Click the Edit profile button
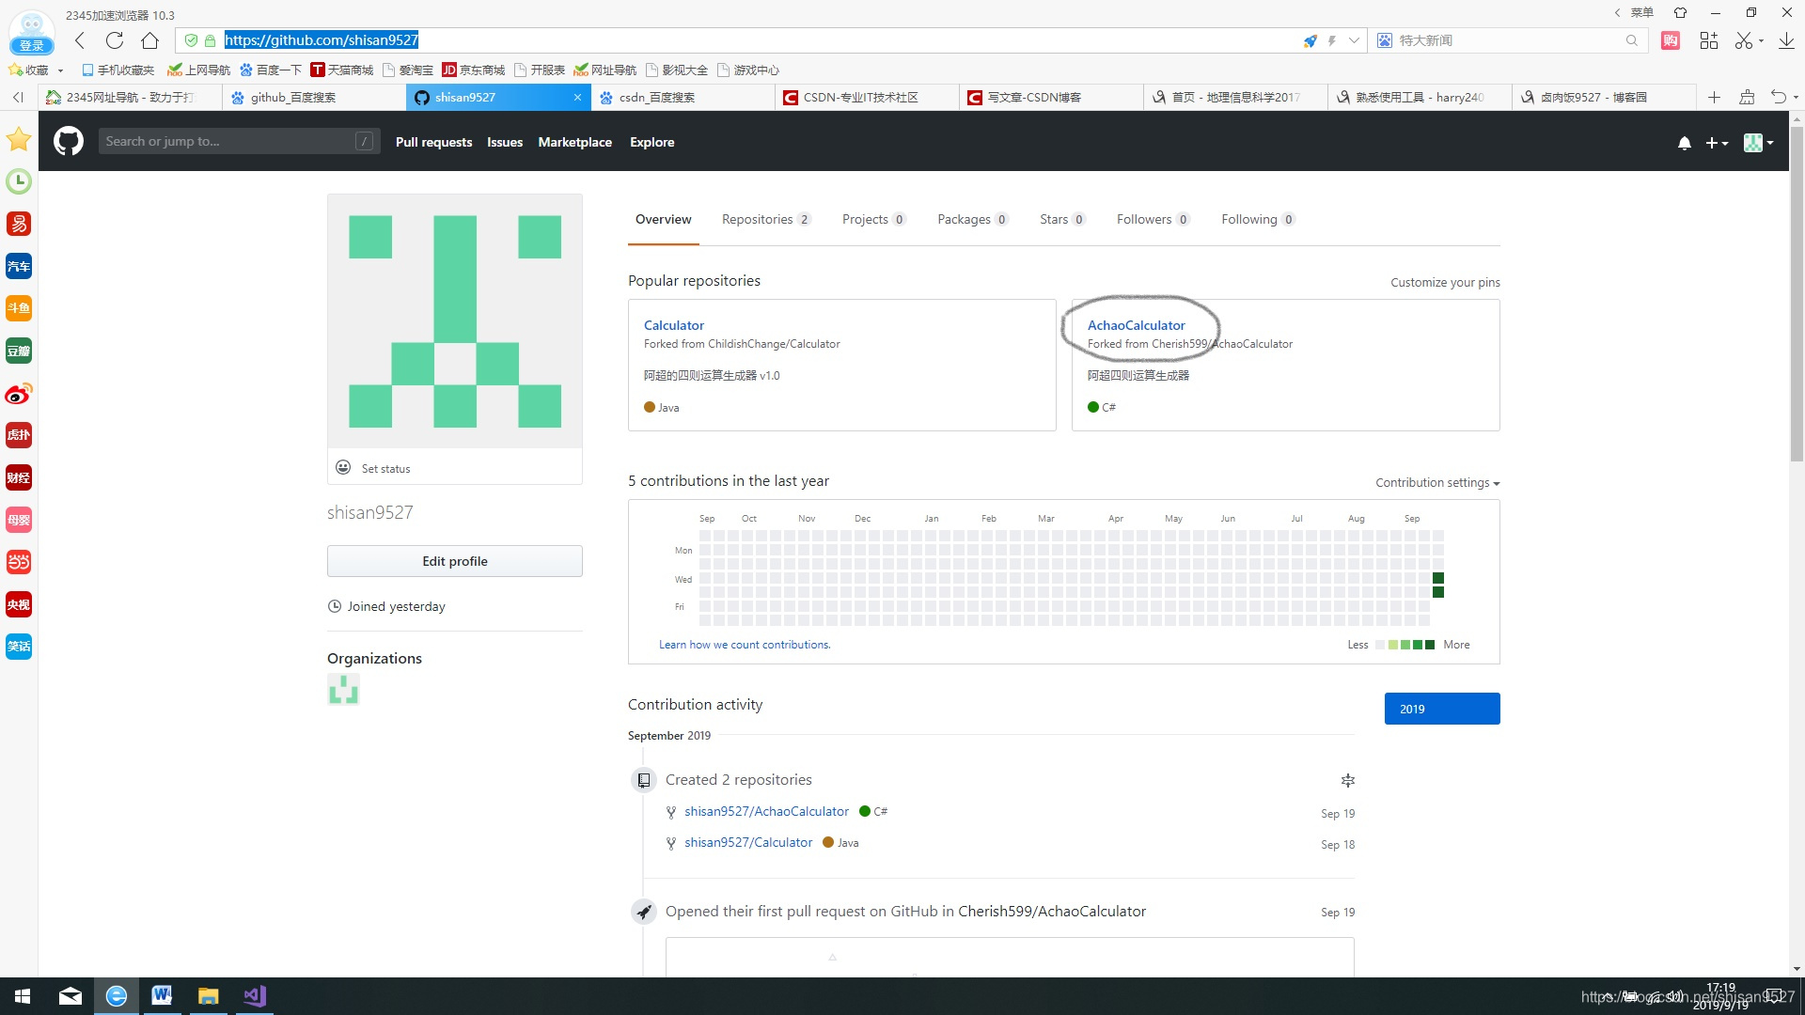The height and width of the screenshot is (1015, 1805). pyautogui.click(x=455, y=561)
